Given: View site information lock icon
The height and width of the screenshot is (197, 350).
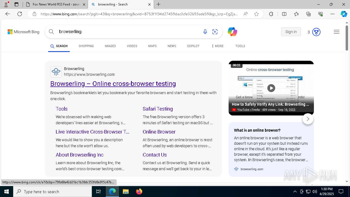Looking at the screenshot, I should click(34, 14).
